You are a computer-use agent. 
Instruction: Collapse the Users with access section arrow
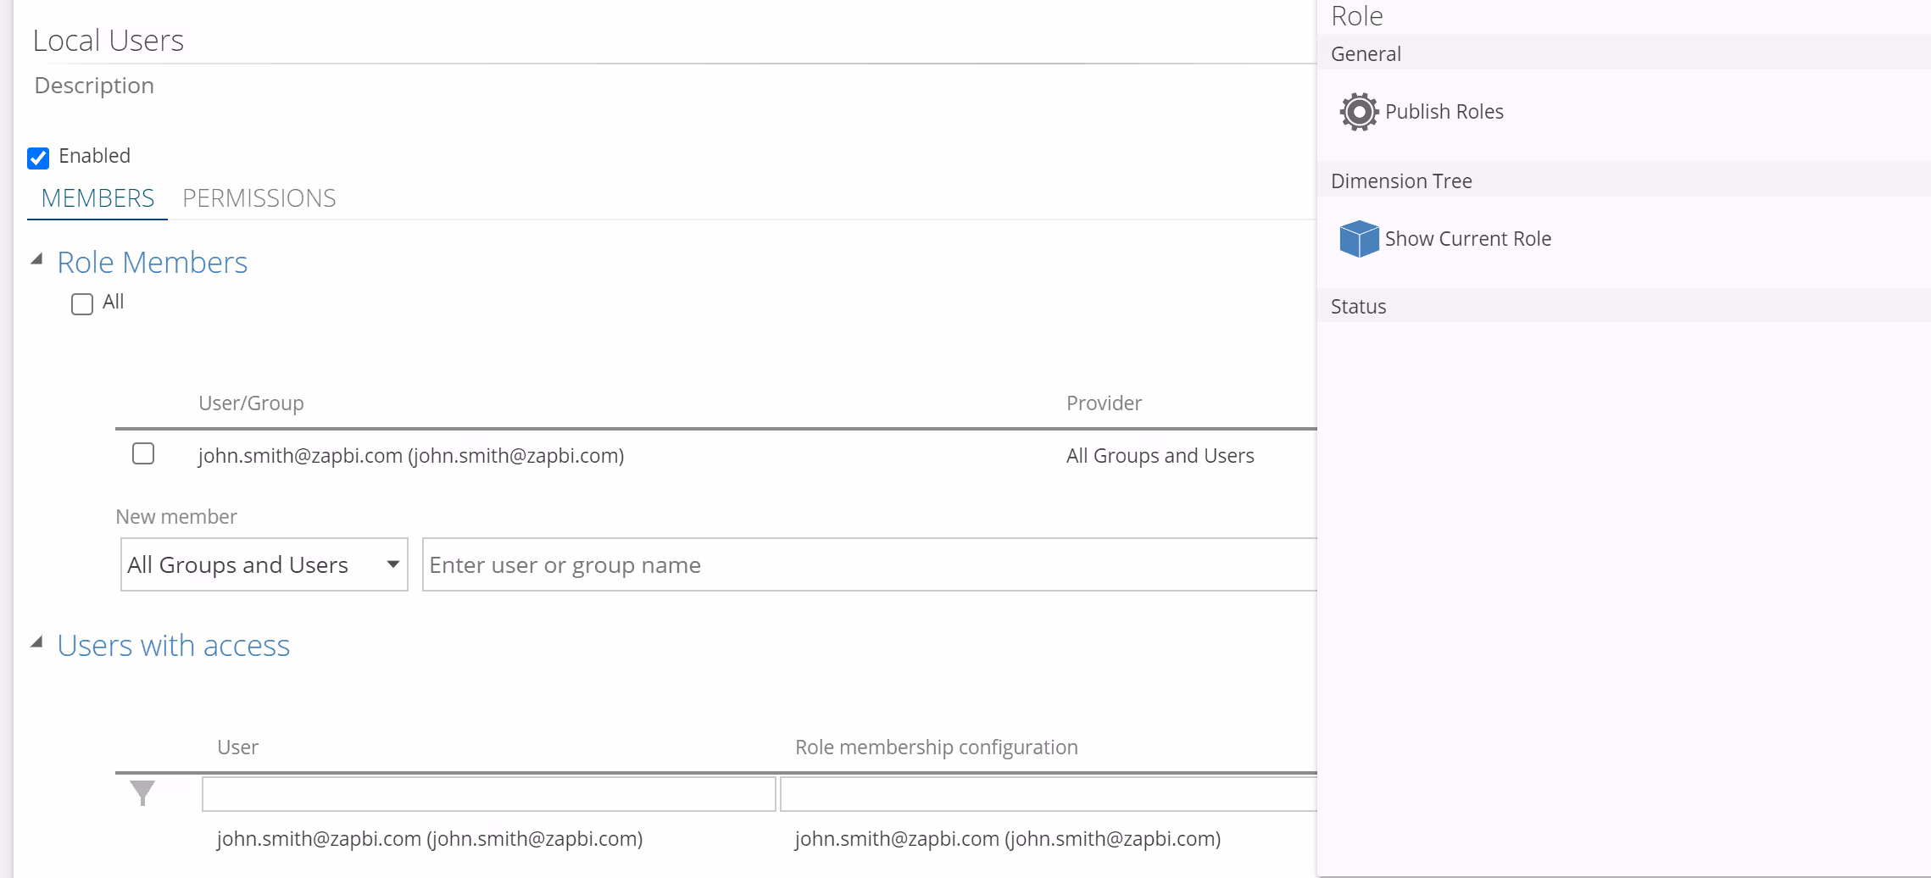37,643
